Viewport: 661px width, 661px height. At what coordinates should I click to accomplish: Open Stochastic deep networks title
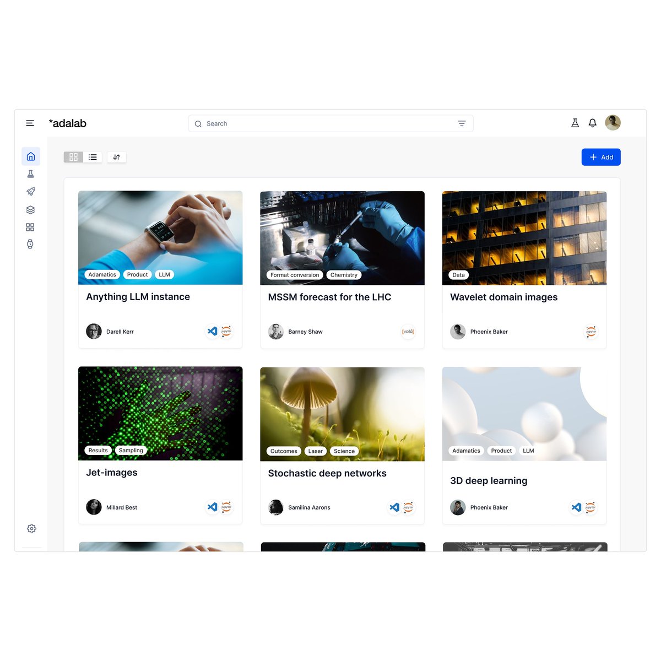pos(327,473)
